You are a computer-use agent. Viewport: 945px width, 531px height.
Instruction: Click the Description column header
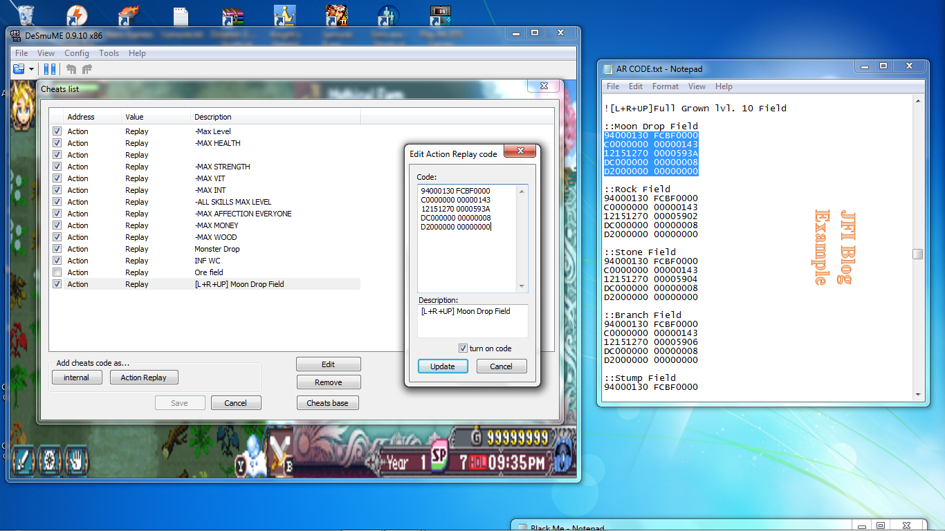275,117
